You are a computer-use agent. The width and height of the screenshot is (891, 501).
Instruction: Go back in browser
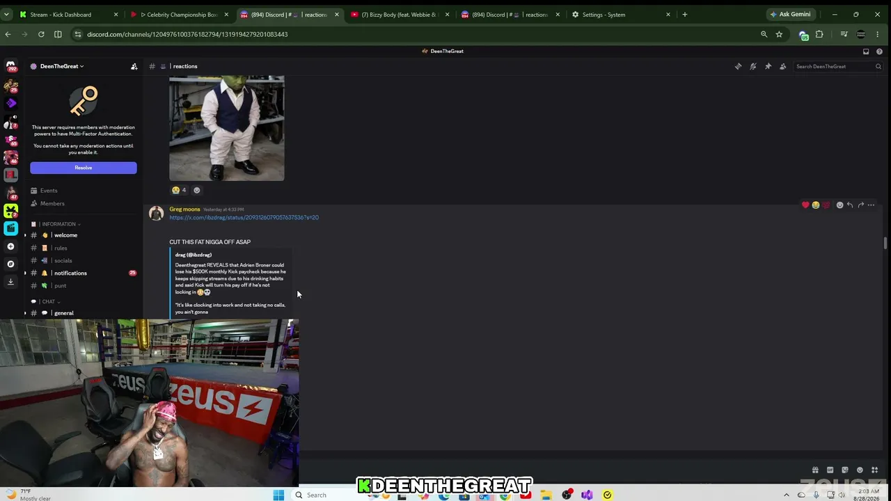coord(8,34)
